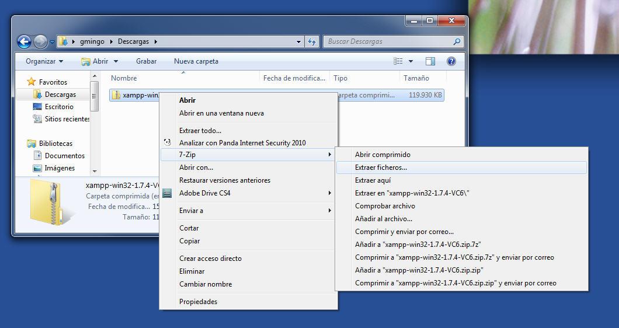Viewport: 619px width, 328px height.
Task: Expand the Organizar dropdown menu
Action: click(44, 61)
